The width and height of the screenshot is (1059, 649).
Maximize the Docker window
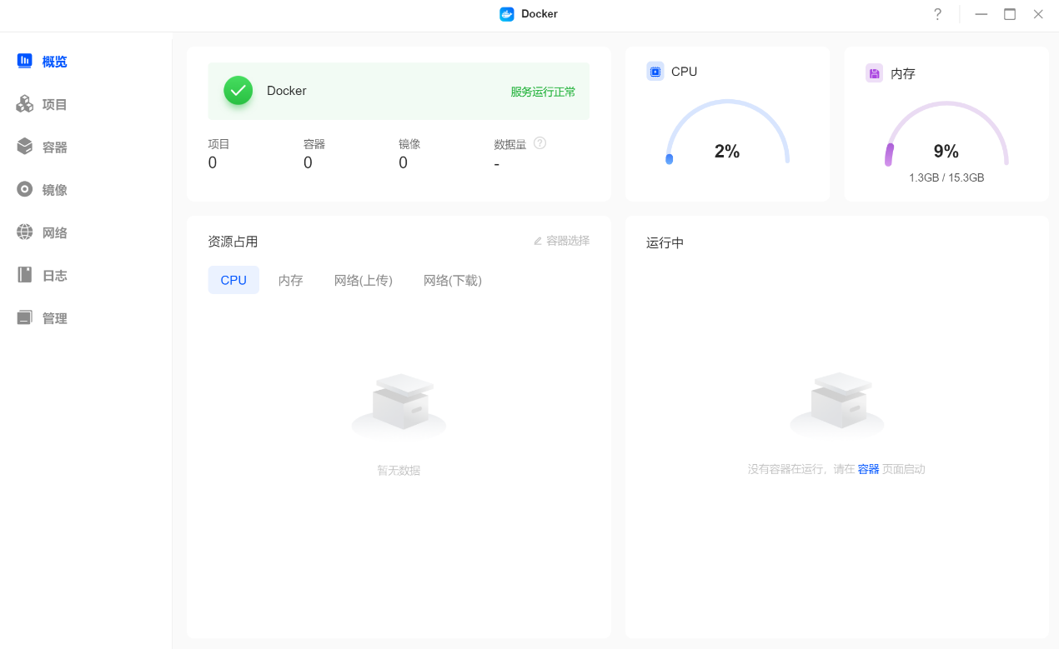tap(1010, 14)
